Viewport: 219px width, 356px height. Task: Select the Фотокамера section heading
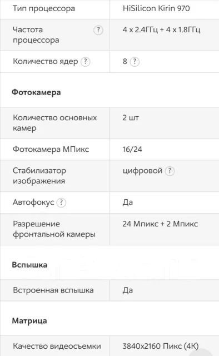tap(36, 93)
